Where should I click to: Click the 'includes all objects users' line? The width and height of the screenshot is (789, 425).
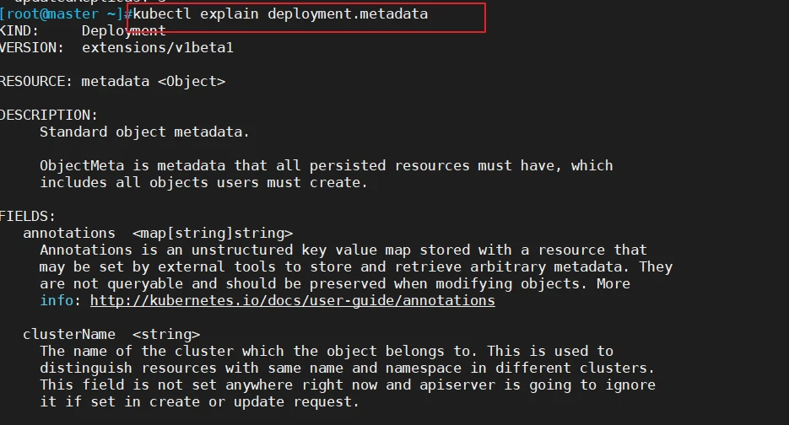(204, 183)
